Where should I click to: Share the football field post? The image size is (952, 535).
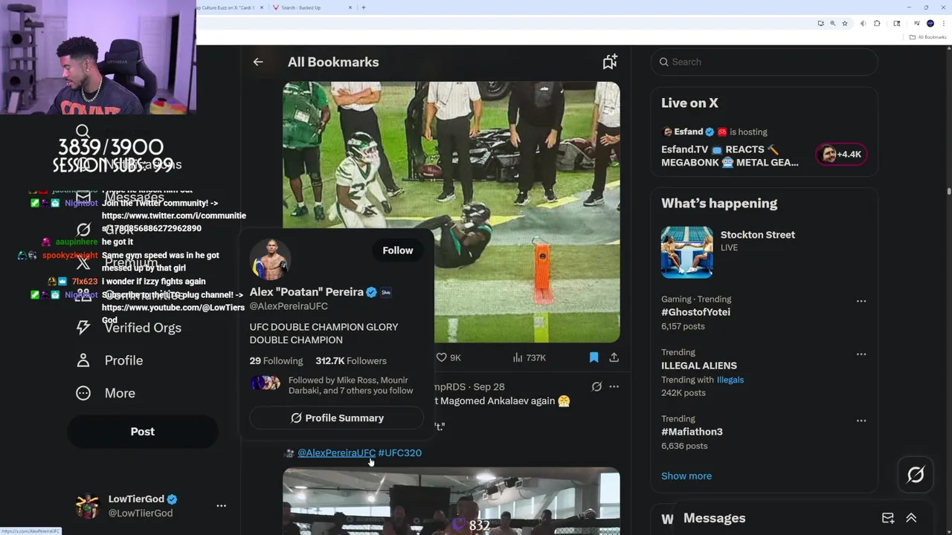(614, 358)
